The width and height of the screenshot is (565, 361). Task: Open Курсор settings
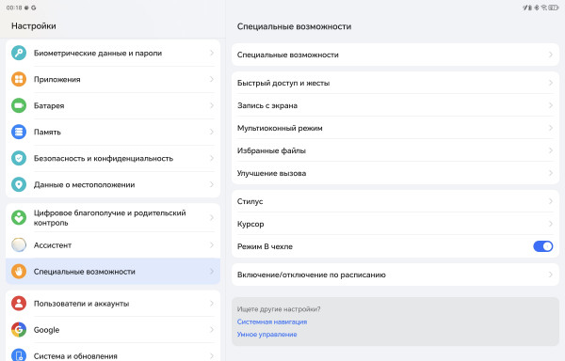(x=395, y=224)
